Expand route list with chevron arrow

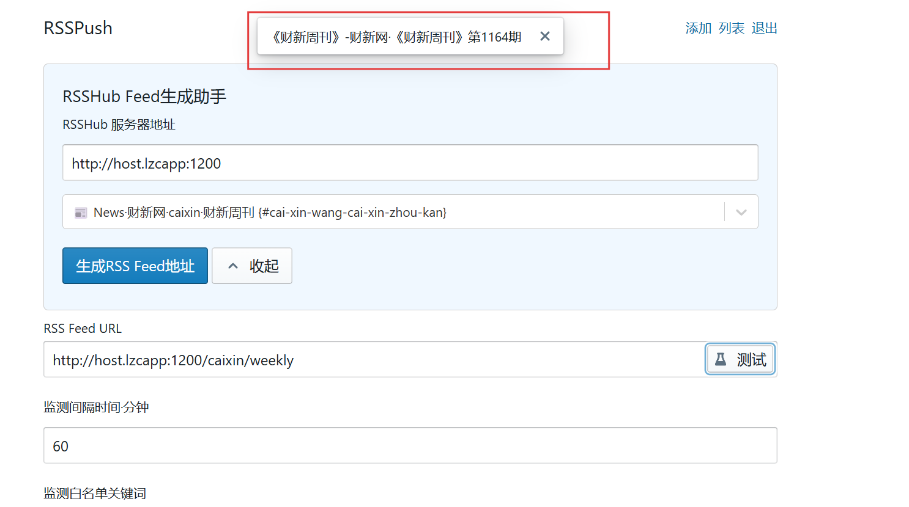click(741, 212)
